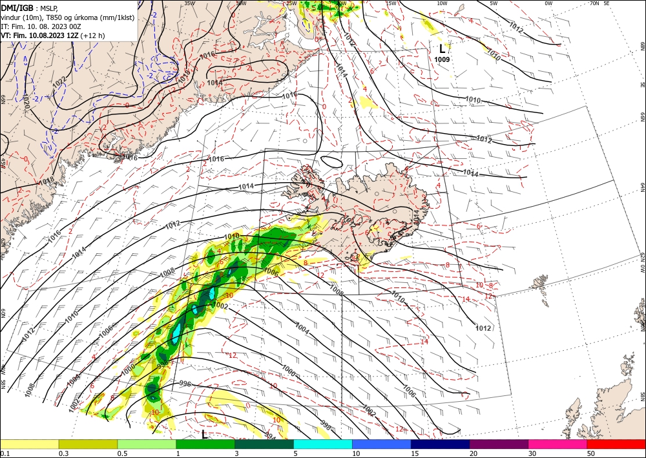Click the low pressure 'L' above 1009
646x458 pixels.
pyautogui.click(x=442, y=49)
